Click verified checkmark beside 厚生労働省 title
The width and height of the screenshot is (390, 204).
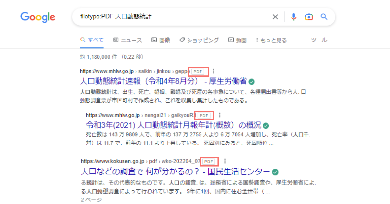(x=252, y=81)
